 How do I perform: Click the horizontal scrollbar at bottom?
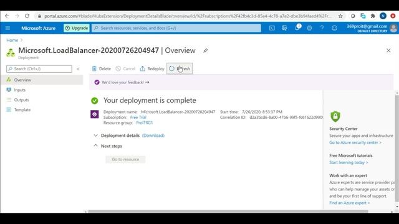click(x=228, y=211)
